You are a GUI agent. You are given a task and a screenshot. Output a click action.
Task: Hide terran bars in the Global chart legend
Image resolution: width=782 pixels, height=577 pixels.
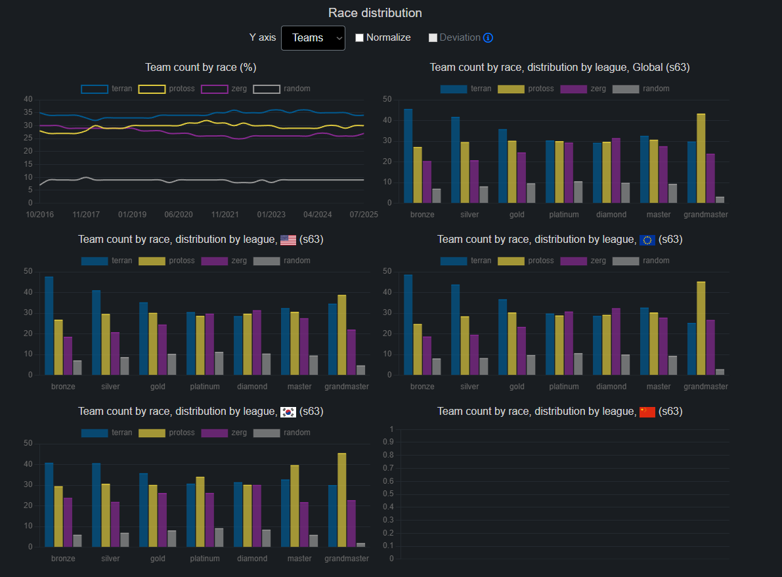466,89
